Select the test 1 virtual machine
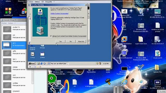This screenshot has width=166, height=93. (x=14, y=61)
